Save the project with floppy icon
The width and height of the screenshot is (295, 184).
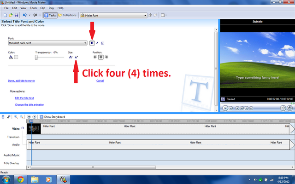[16, 15]
